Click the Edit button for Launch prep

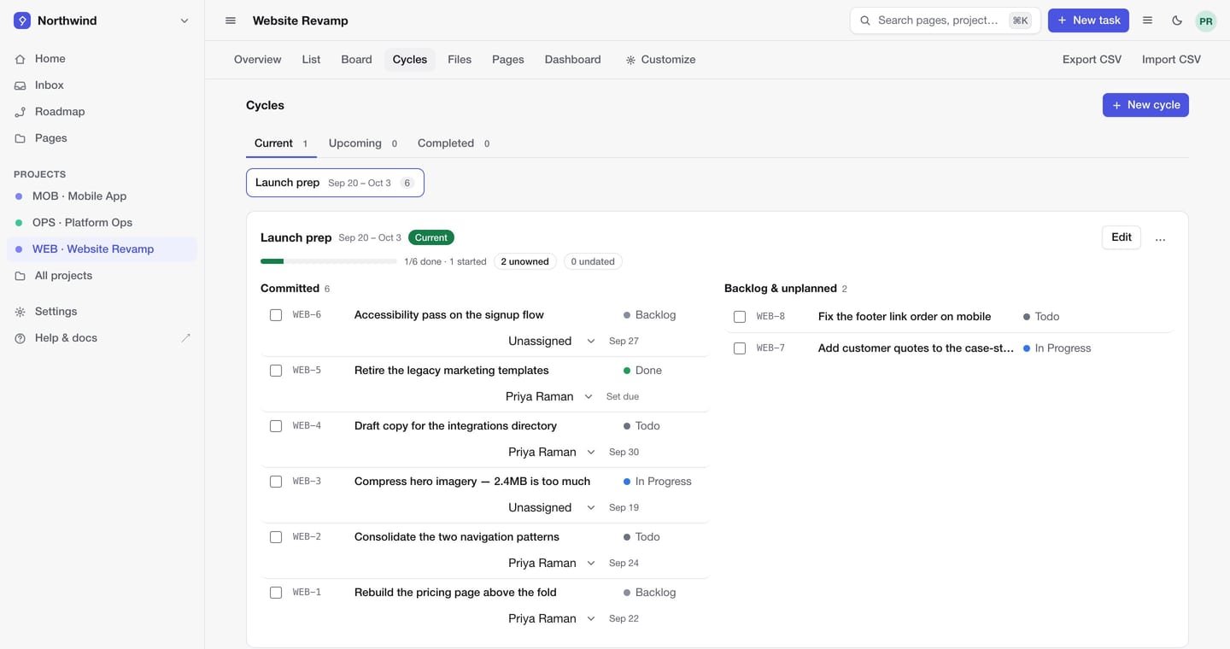coord(1121,237)
